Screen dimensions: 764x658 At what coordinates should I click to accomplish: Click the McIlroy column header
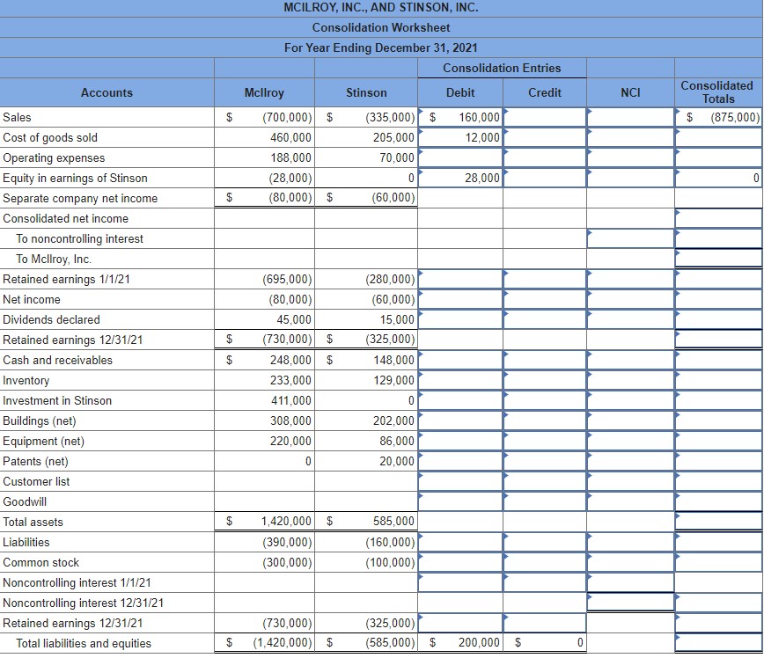264,92
